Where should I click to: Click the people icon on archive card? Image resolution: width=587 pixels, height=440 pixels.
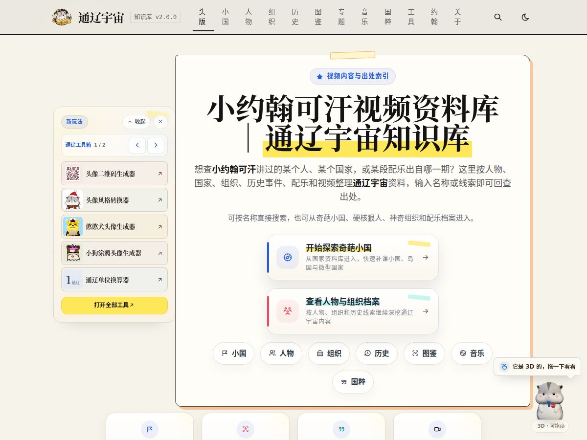(x=288, y=311)
